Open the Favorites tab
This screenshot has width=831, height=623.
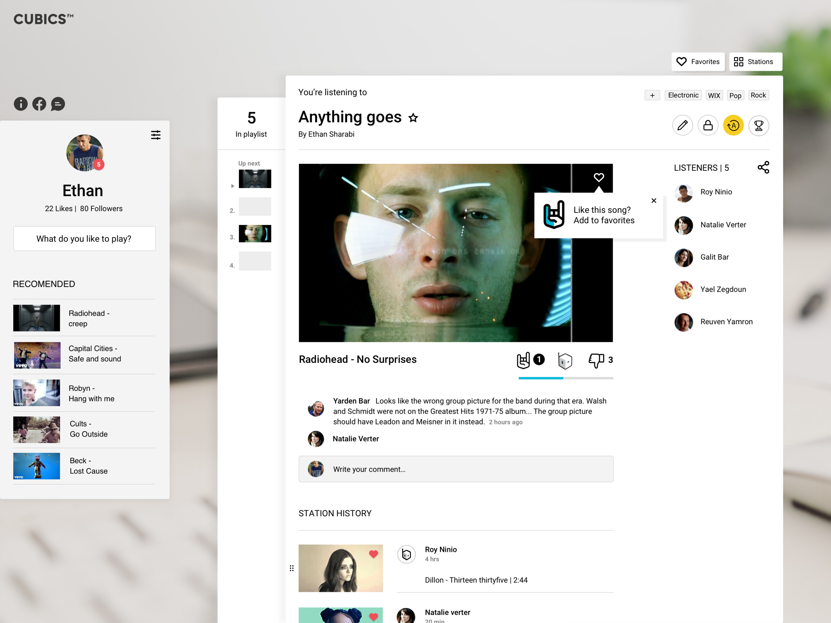(698, 61)
